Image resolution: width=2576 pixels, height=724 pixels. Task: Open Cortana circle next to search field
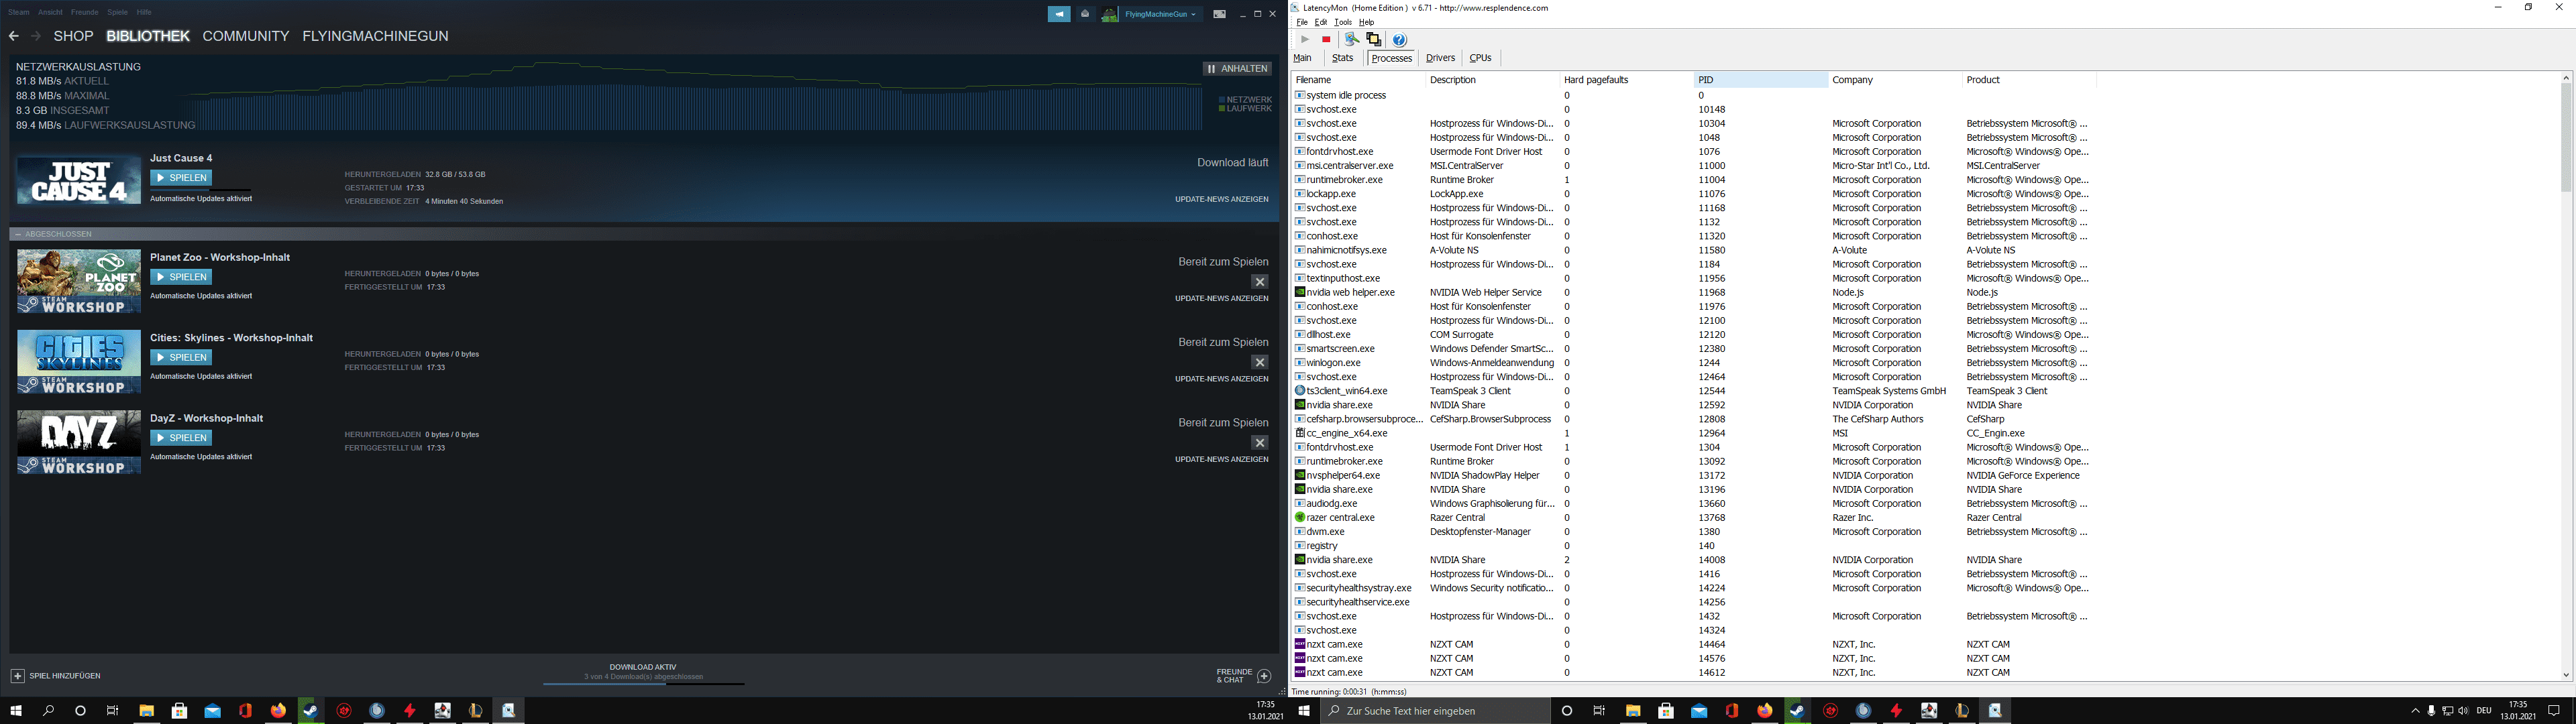pos(1567,711)
